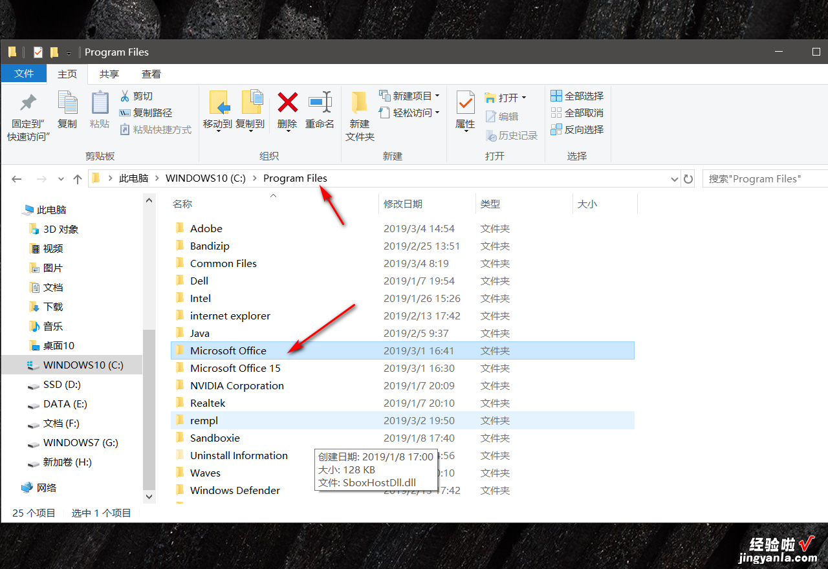Click Properties icon in title bar quick access
Screen dimensions: 828x569
click(x=38, y=52)
